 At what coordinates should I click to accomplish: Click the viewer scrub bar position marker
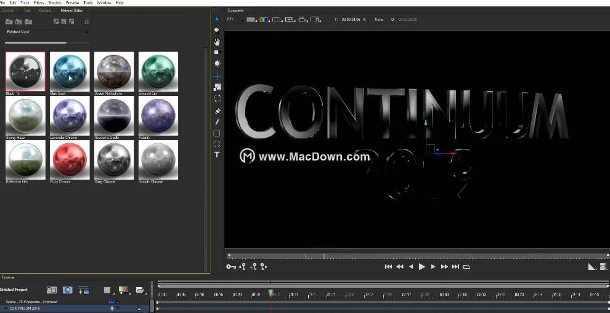[323, 256]
